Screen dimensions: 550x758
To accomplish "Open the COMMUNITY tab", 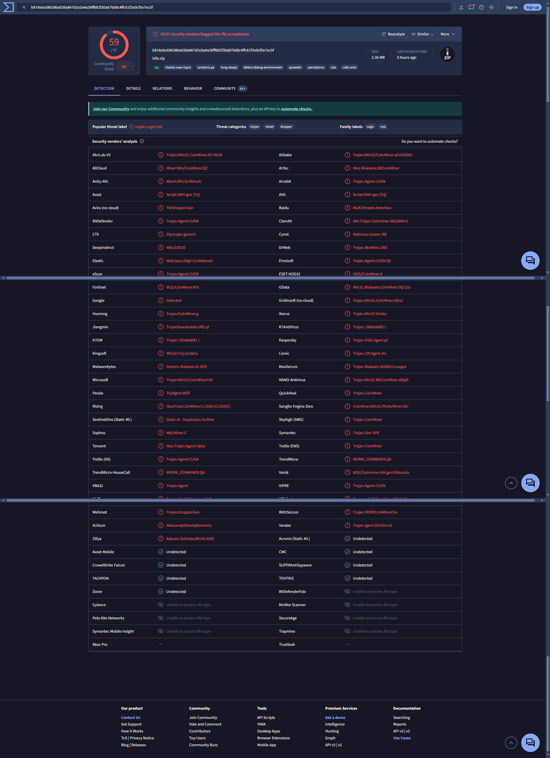I will click(x=231, y=89).
